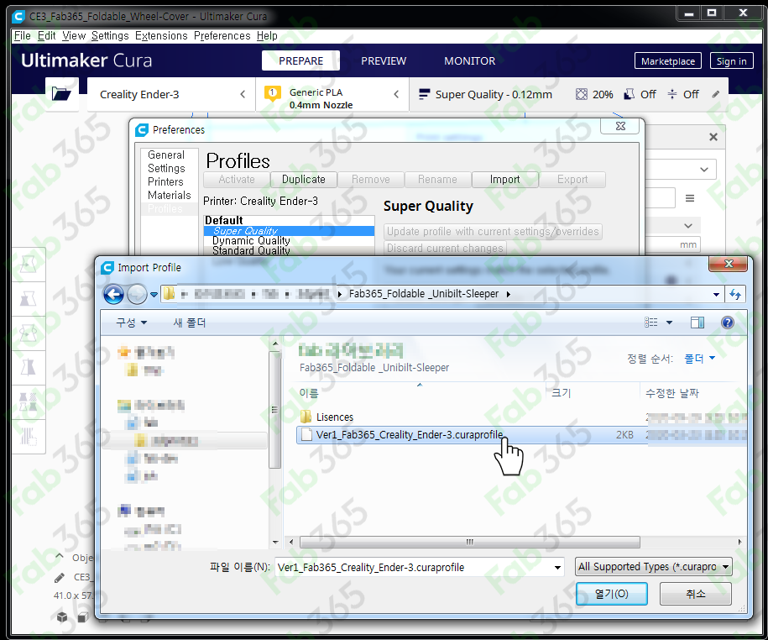768x640 pixels.
Task: Click the extruder 1 material icon
Action: (x=272, y=93)
